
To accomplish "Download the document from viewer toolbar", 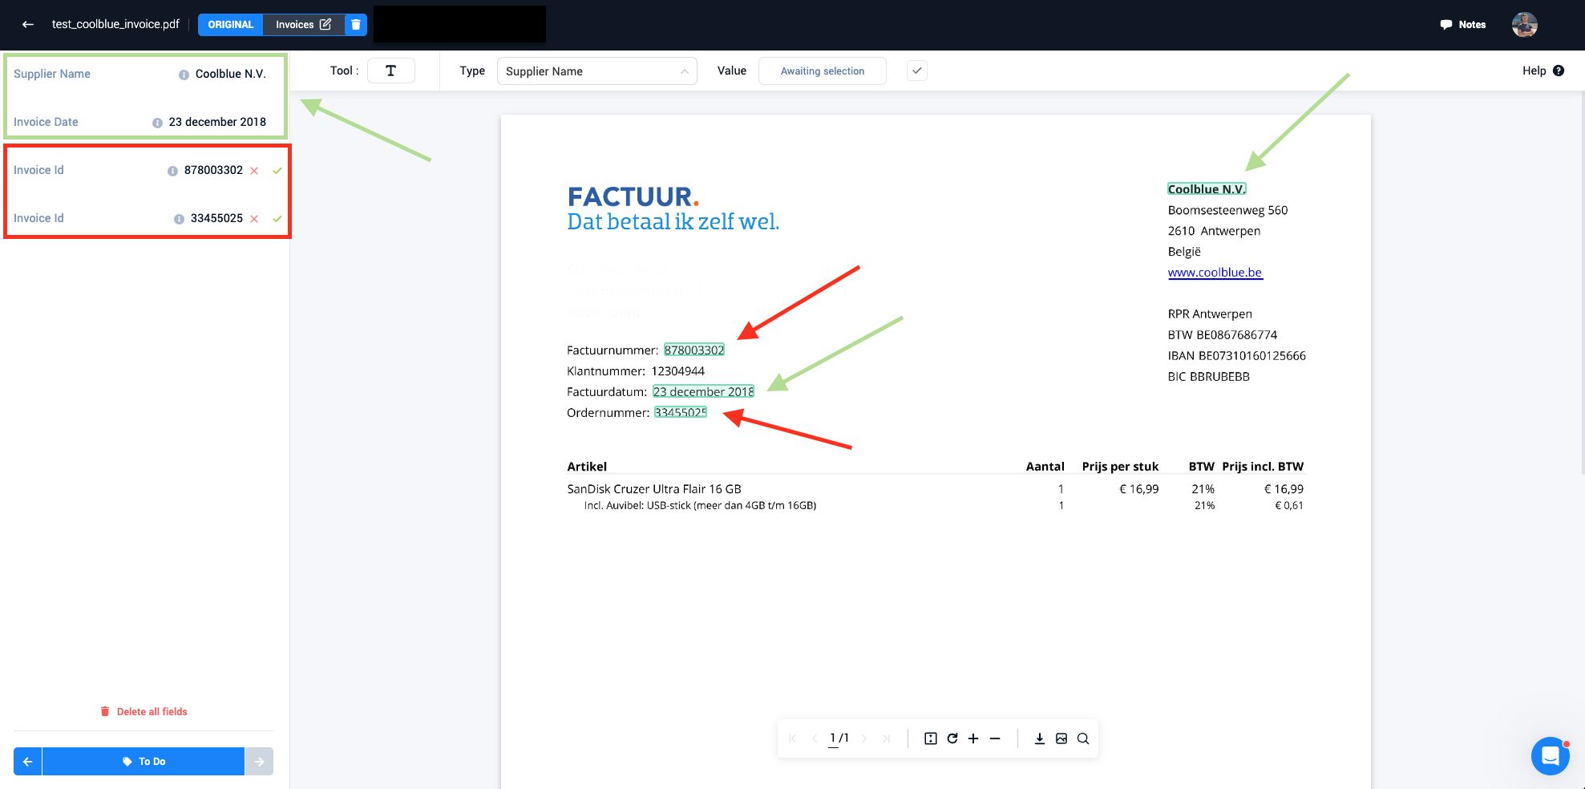I will coord(1039,738).
